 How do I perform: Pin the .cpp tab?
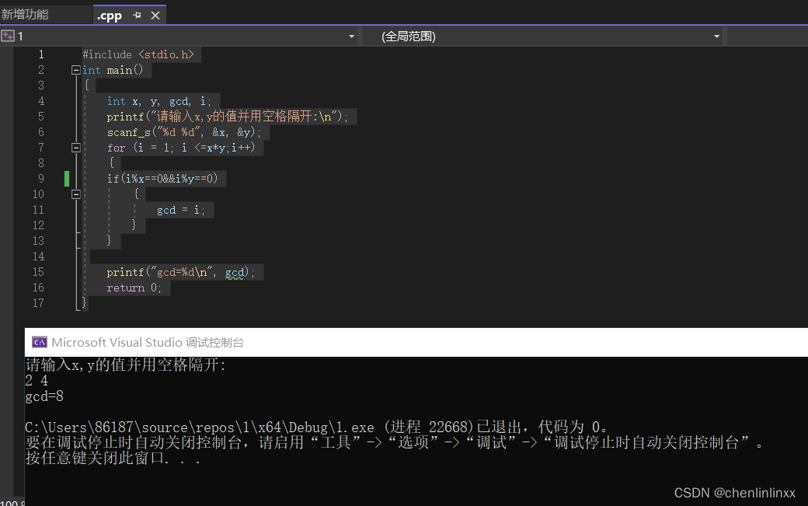[x=137, y=16]
